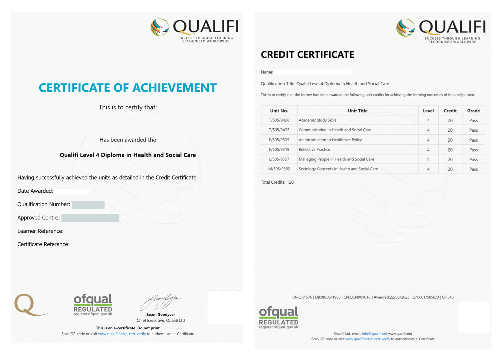The height and width of the screenshot is (353, 500).
Task: Click www.qualifi.net text in right footer
Action: 400,334
